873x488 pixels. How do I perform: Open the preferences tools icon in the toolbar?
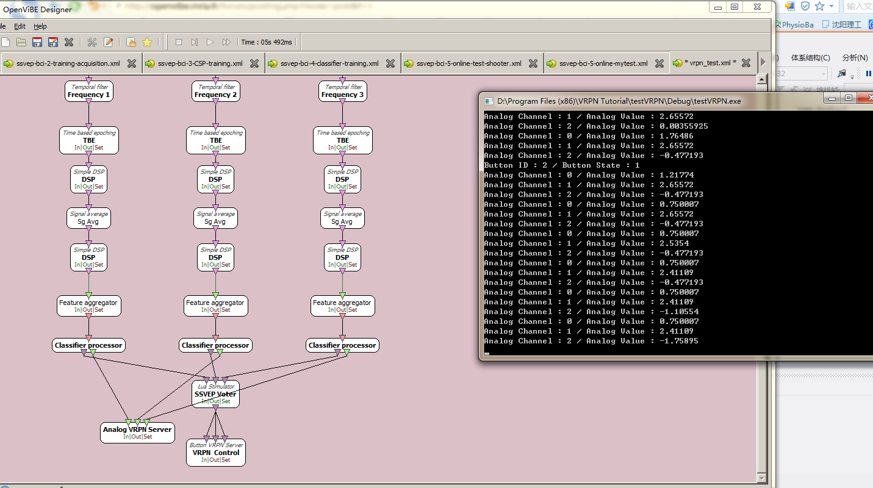(x=92, y=42)
